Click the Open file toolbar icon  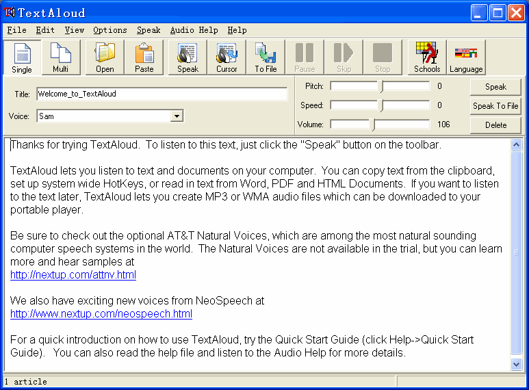[105, 57]
